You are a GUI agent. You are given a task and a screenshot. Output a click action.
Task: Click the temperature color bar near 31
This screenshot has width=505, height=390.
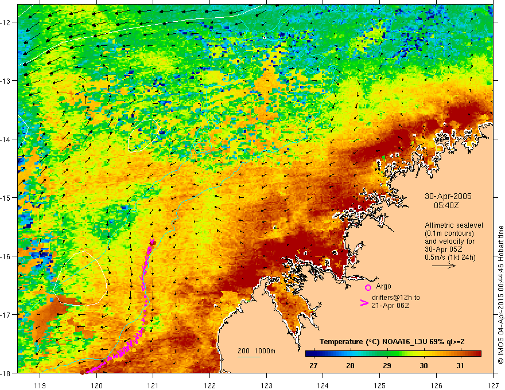pos(460,354)
